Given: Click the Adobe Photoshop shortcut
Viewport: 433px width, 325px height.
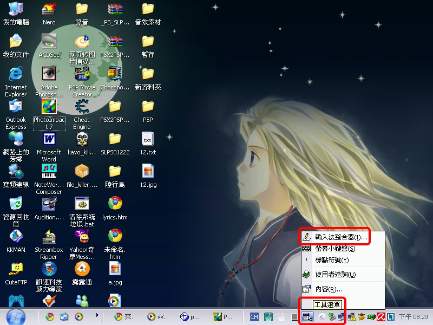Looking at the screenshot, I should 49,82.
